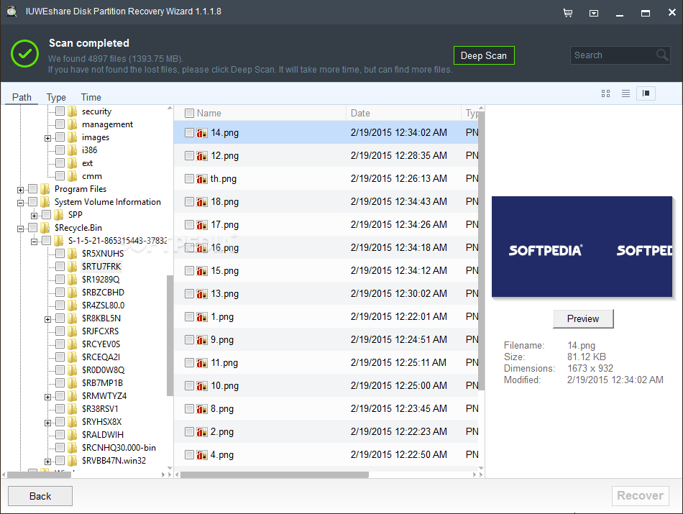The image size is (683, 514).
Task: Click the 10.png file icon
Action: click(202, 386)
